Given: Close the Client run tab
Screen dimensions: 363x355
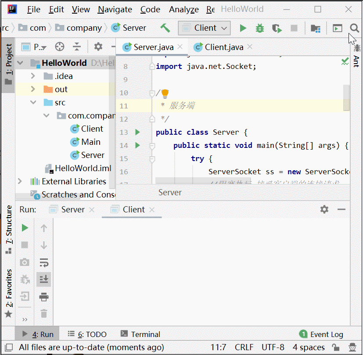Looking at the screenshot, I should (x=151, y=210).
